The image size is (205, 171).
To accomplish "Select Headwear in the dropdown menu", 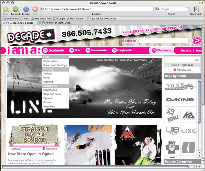I will pyautogui.click(x=49, y=106).
